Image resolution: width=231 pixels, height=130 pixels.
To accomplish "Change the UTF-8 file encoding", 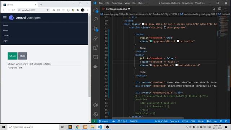I will [185, 121].
